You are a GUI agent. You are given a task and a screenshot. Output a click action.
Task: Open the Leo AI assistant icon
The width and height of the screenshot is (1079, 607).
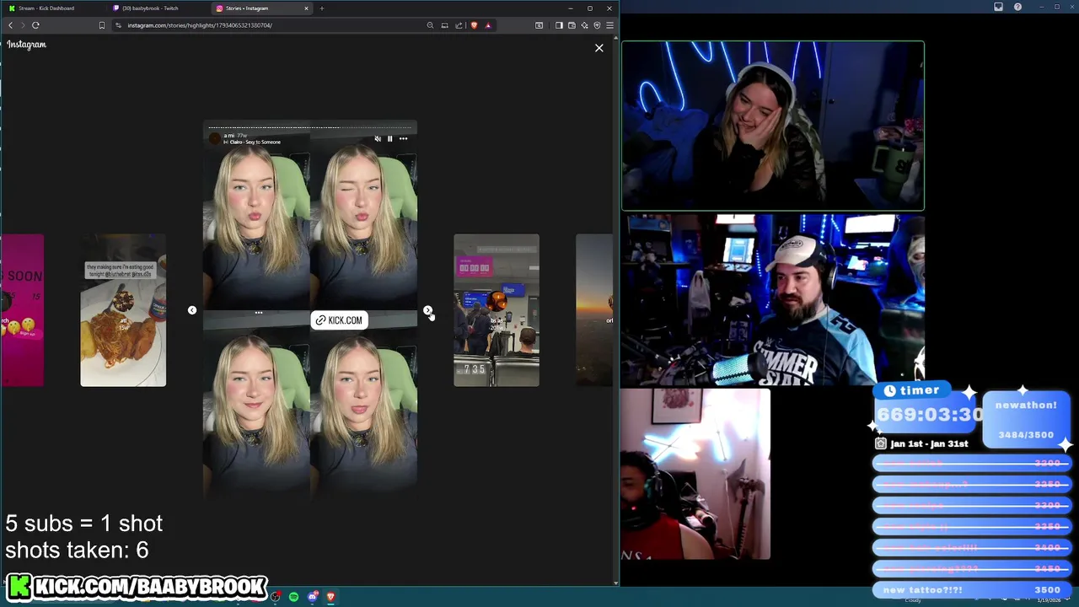tap(584, 25)
